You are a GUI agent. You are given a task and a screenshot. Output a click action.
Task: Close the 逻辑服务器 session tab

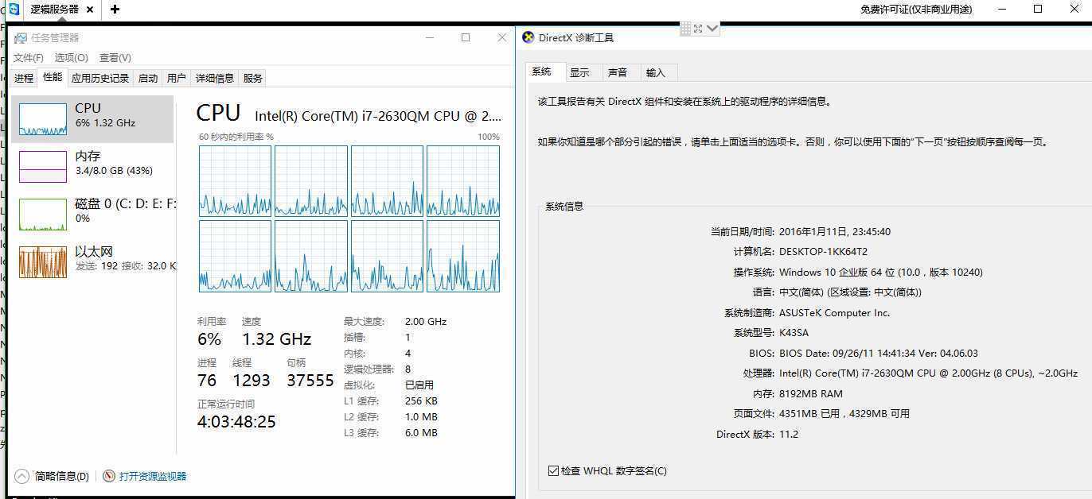[x=90, y=10]
